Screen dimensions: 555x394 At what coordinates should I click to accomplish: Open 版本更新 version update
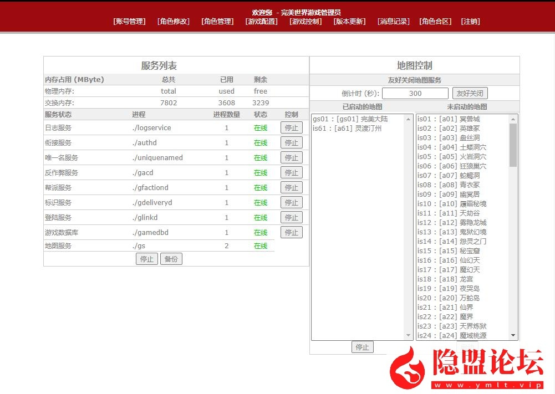[349, 22]
